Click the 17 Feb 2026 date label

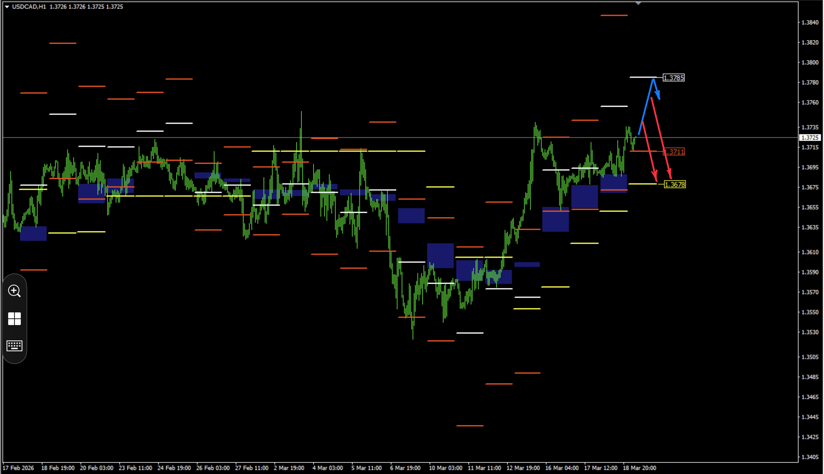[x=18, y=468]
